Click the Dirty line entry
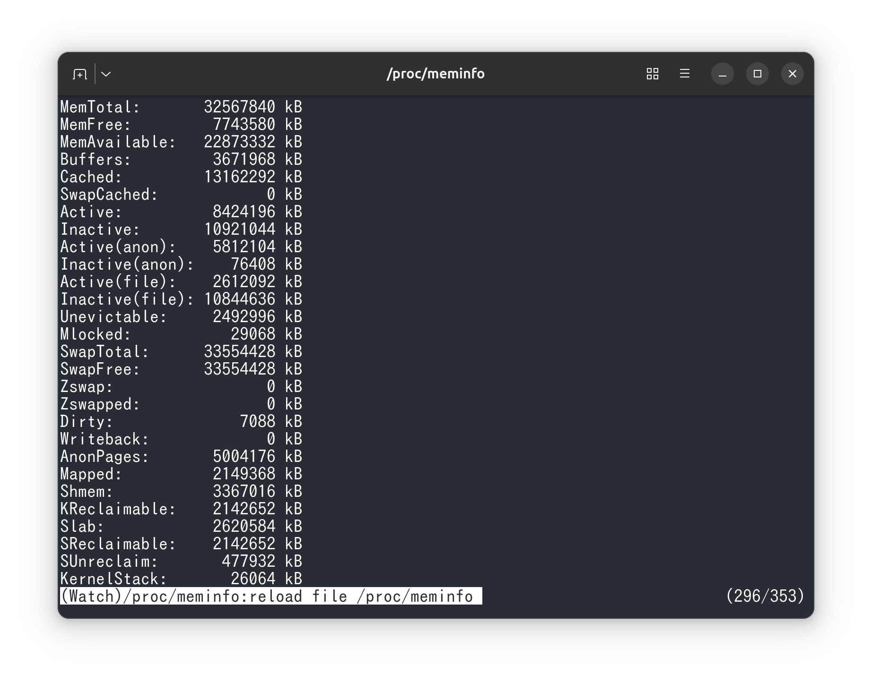This screenshot has height=682, width=872. pos(181,421)
